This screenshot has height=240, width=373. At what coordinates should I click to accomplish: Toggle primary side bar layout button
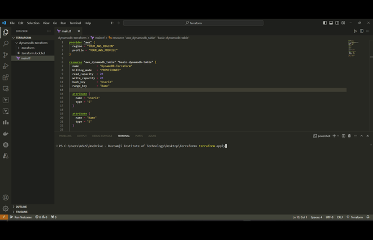tap(325, 23)
